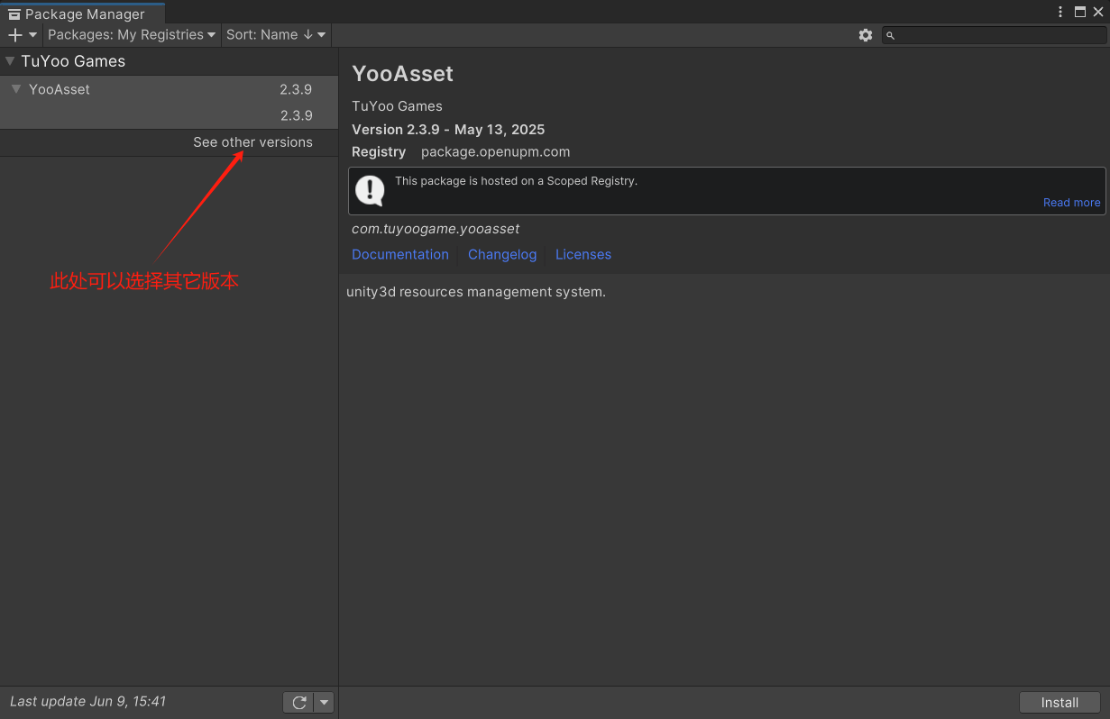Screen dimensions: 1110x719
Task: Toggle the sort direction arrow
Action: (307, 34)
